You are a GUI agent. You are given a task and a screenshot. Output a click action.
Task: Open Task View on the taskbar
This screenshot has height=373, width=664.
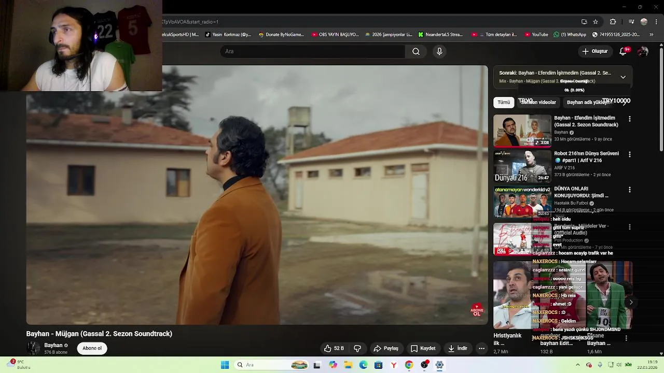[317, 365]
